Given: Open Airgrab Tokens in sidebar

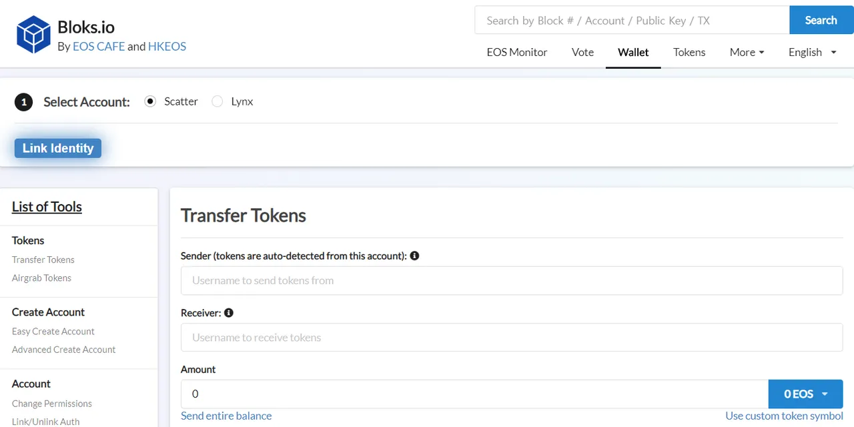Looking at the screenshot, I should pyautogui.click(x=41, y=278).
